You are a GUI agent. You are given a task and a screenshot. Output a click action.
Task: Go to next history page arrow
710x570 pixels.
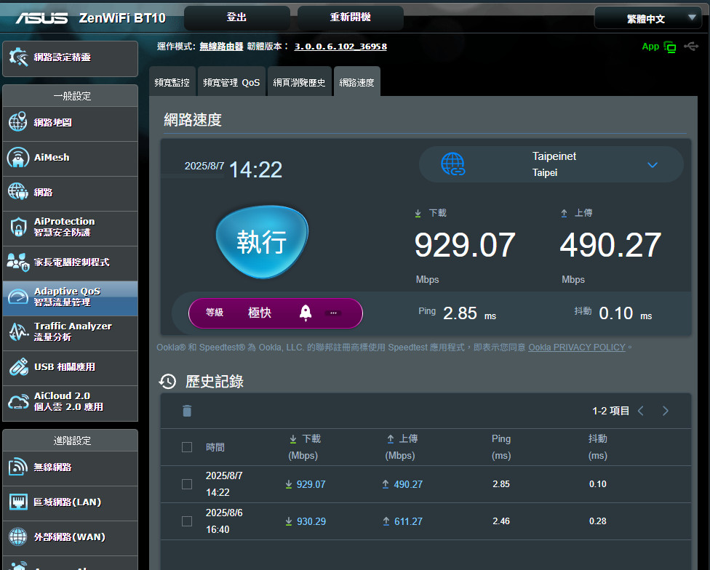coord(665,411)
